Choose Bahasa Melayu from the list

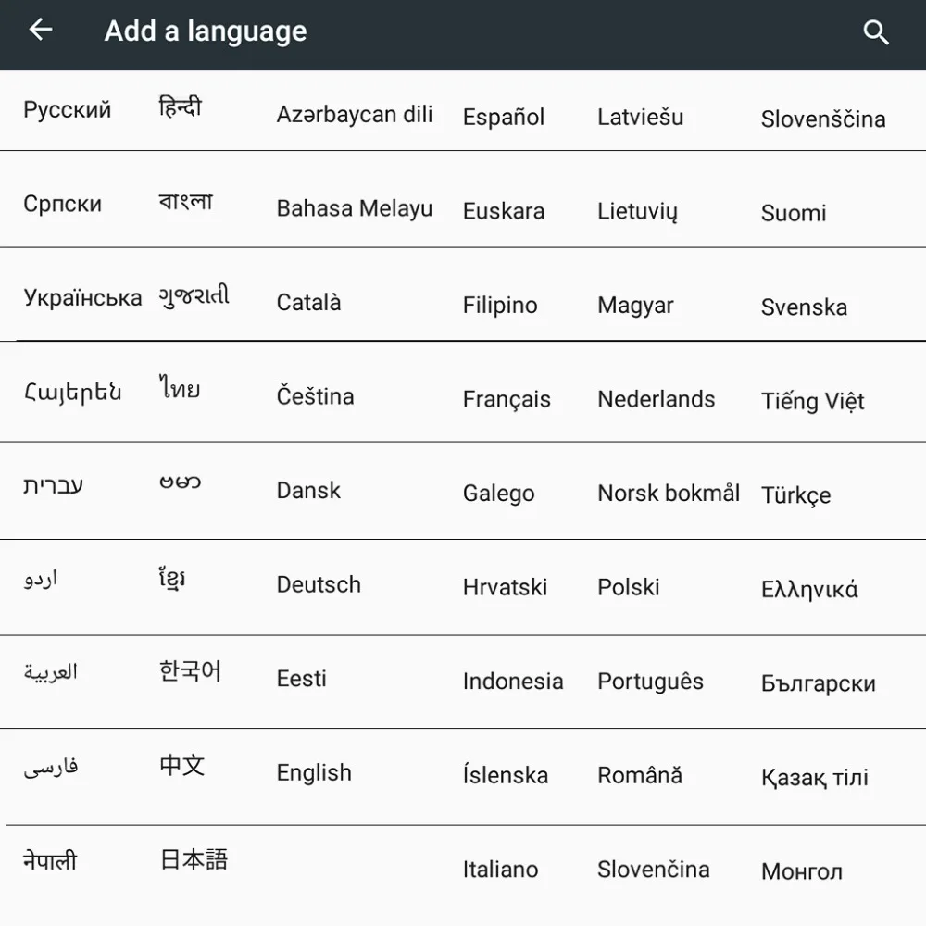click(x=355, y=208)
